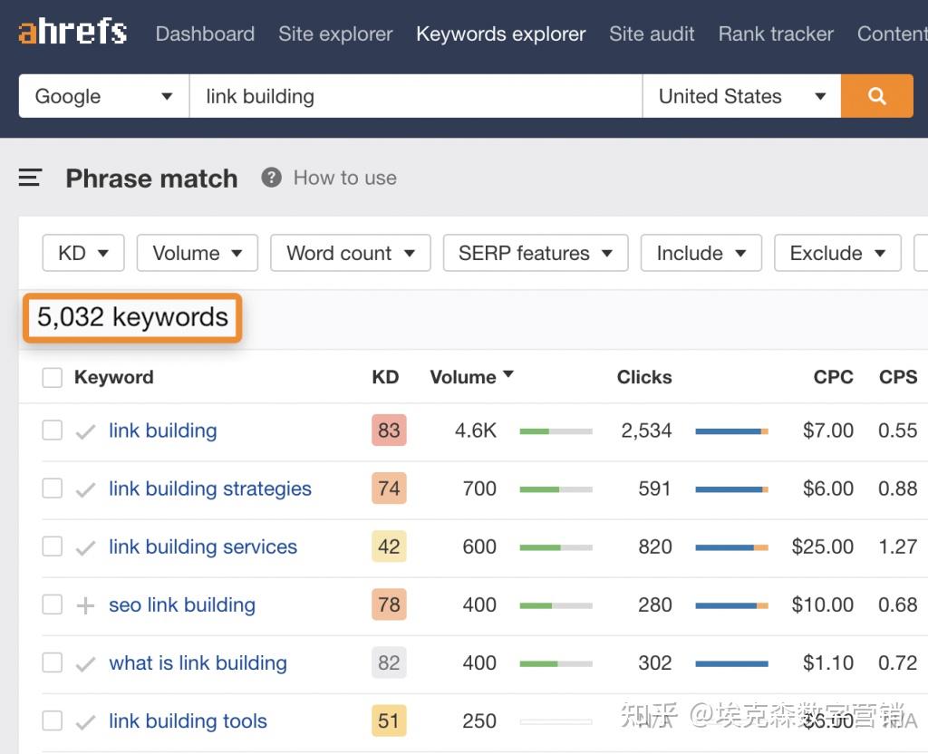The height and width of the screenshot is (754, 928).
Task: Click the Ahrefs logo
Action: pyautogui.click(x=72, y=32)
